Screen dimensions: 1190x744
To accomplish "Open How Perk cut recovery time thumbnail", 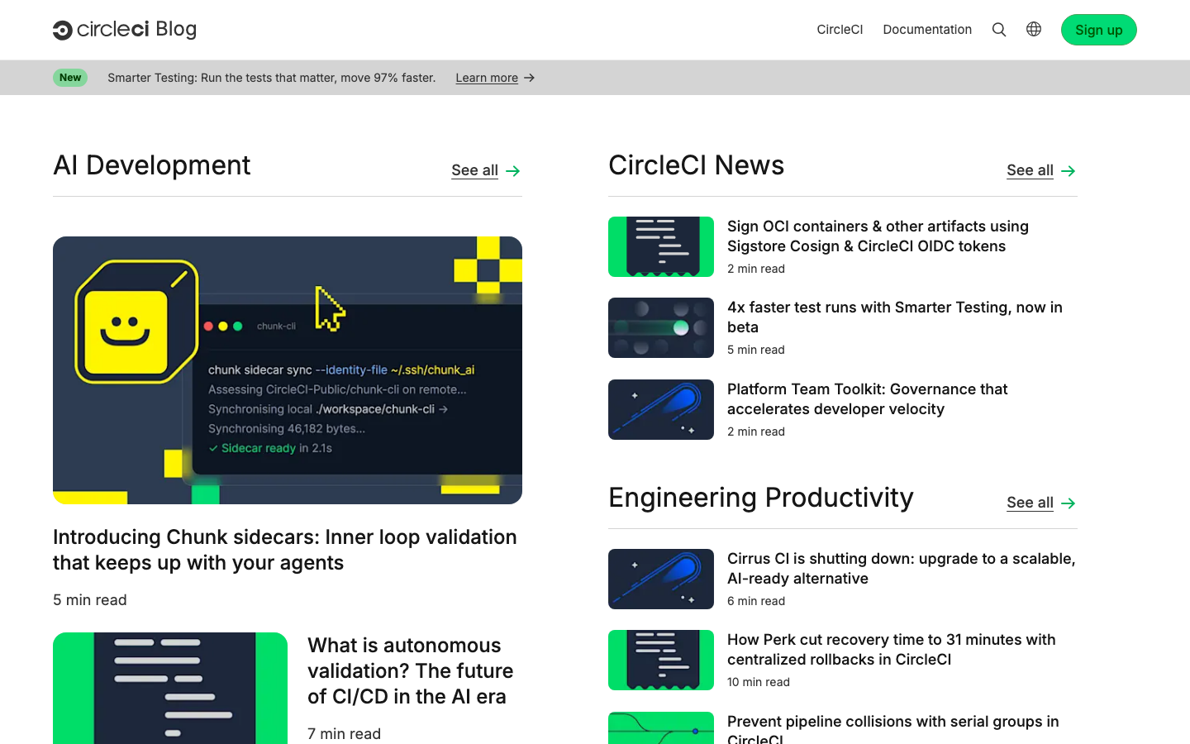I will 661,660.
